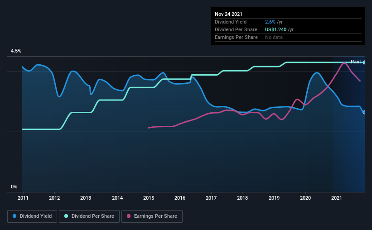Select the 2021 x-axis label

336,198
